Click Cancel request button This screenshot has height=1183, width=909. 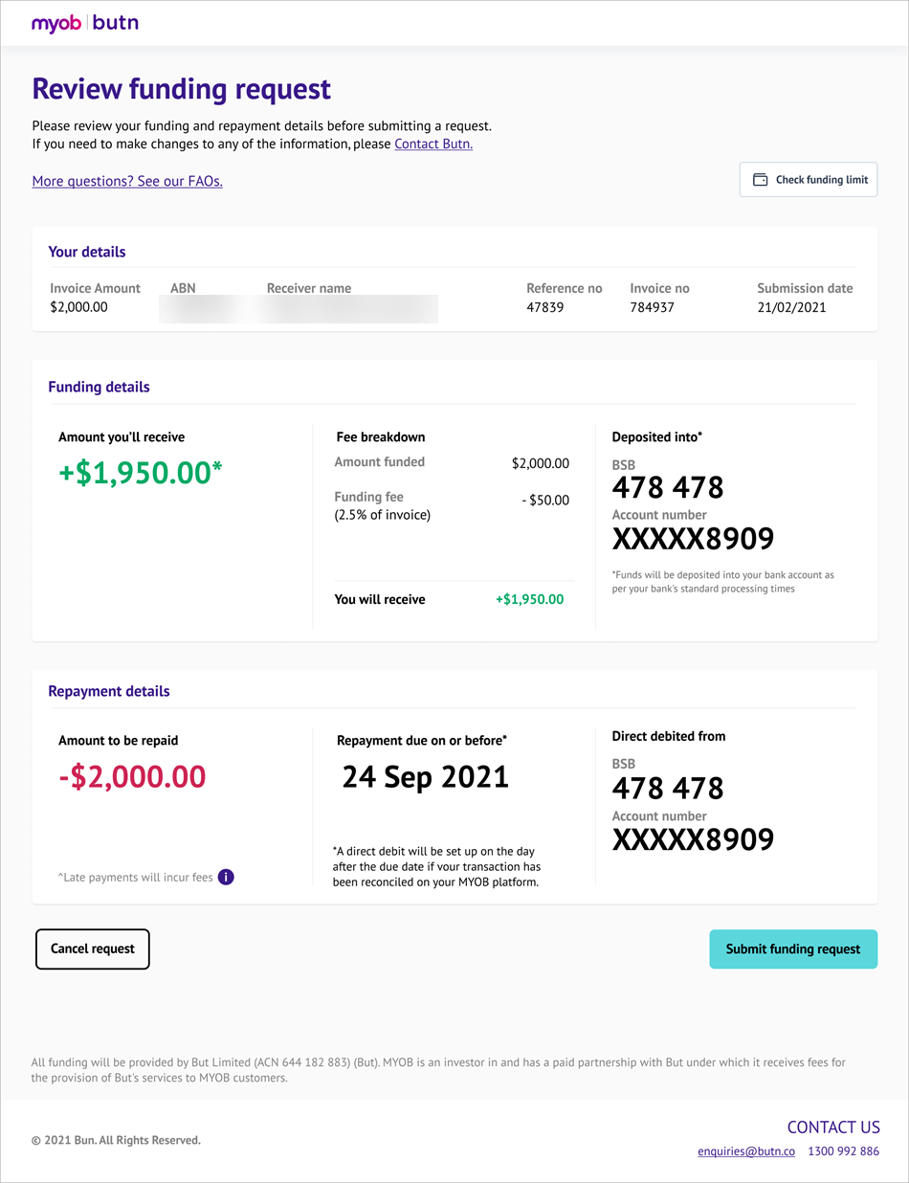click(x=93, y=949)
